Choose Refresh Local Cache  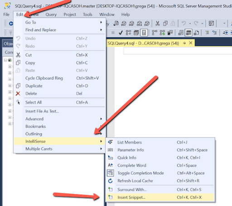point(160,181)
